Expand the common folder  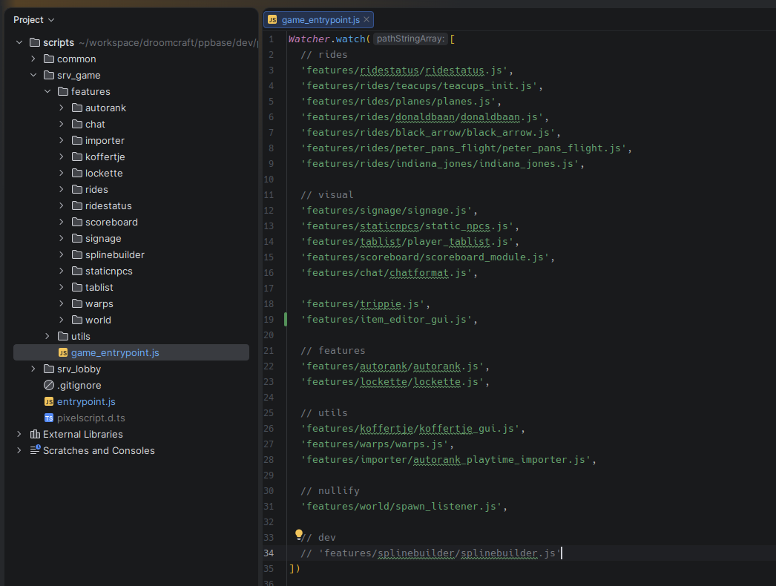tap(33, 59)
